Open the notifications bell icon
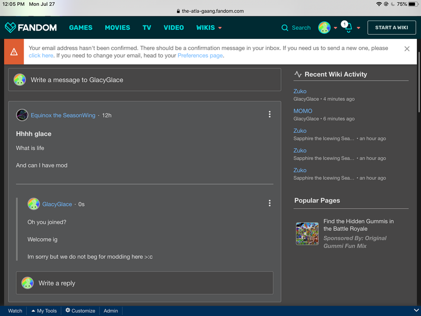The image size is (421, 316). pos(347,28)
